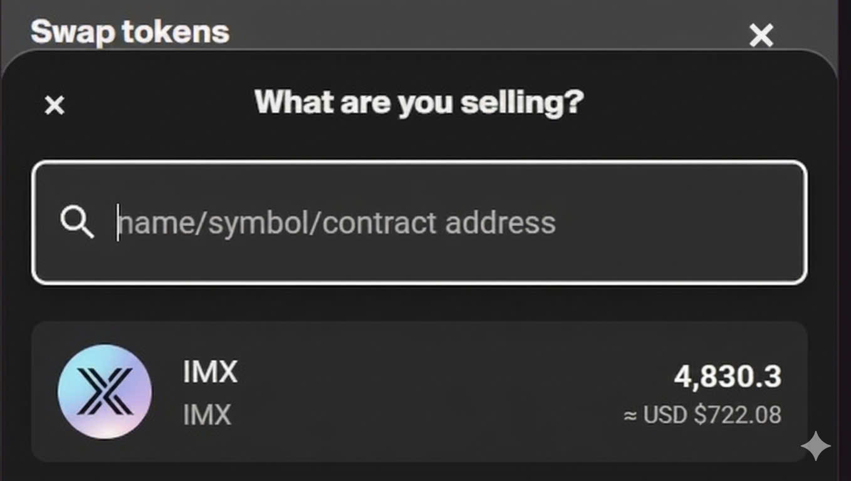Image resolution: width=851 pixels, height=481 pixels.
Task: Click the 4,830.3 IMX balance
Action: [x=727, y=377]
